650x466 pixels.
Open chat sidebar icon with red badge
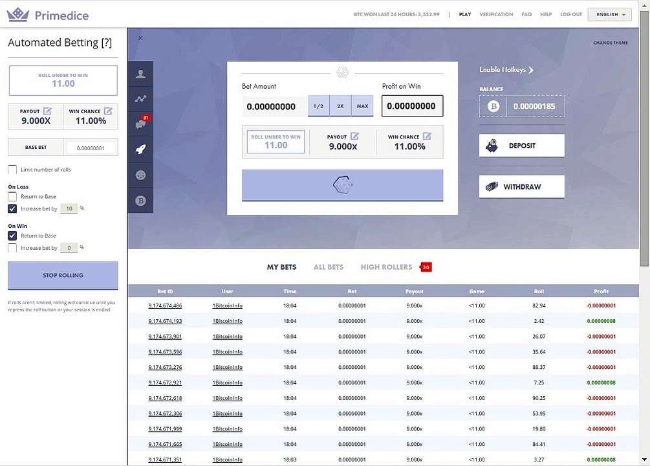coord(140,124)
